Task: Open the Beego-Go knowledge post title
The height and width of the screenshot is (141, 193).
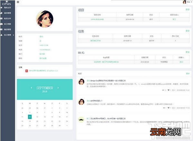Action: point(108,81)
